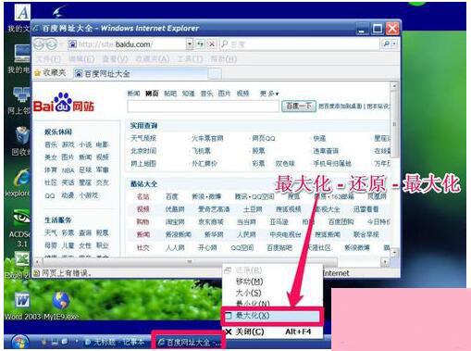This screenshot has height=351, width=471.
Task: Open the Recycle Bin desktop icon
Action: click(22, 136)
